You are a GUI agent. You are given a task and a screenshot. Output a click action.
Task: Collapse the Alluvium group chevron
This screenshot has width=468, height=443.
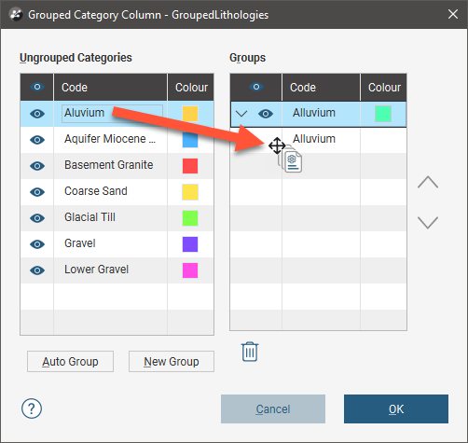coord(241,114)
